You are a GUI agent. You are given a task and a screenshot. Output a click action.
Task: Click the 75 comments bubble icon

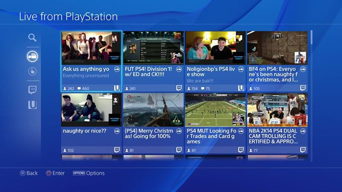point(202,88)
